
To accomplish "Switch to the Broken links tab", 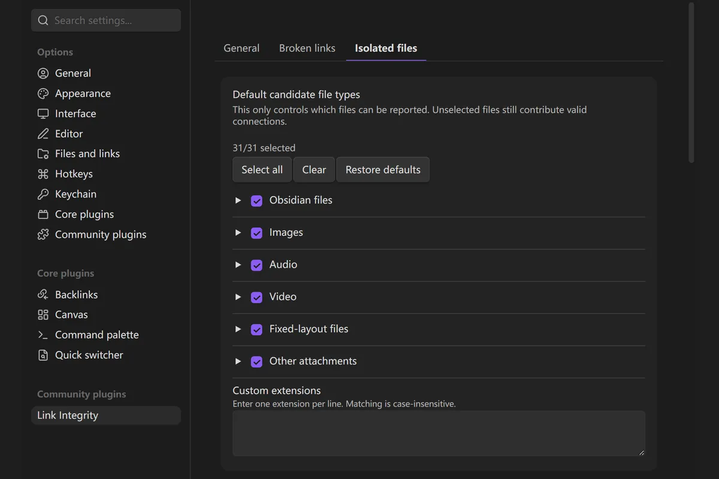I will coord(307,48).
